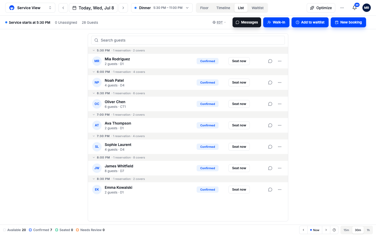This screenshot has width=376, height=235.
Task: Open the top bar ellipsis menu
Action: (342, 8)
